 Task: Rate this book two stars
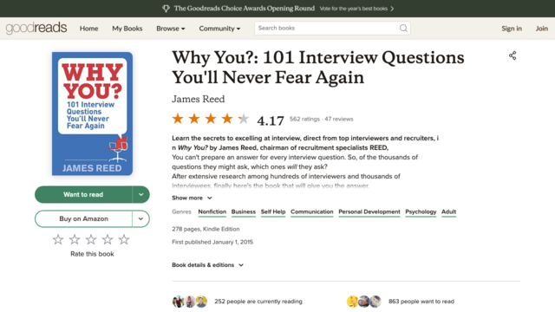[75, 239]
